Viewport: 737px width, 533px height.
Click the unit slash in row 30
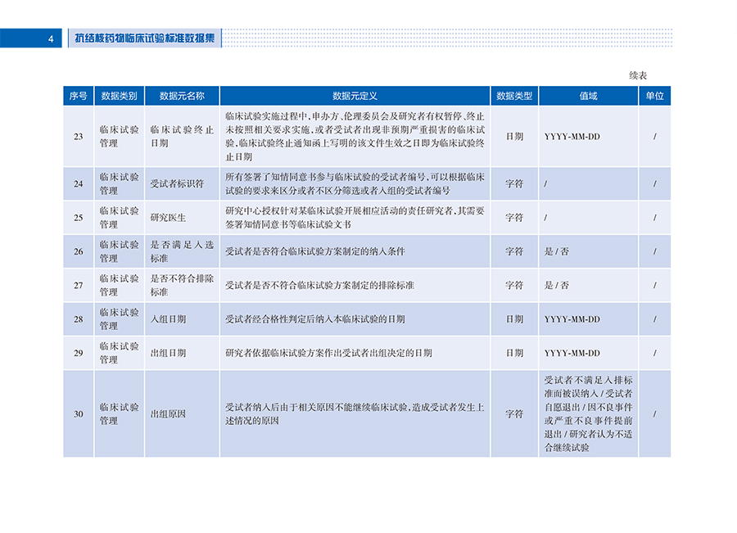(655, 414)
